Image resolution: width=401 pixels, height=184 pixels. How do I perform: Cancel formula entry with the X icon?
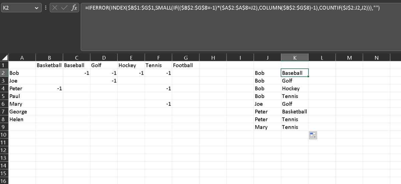55,8
